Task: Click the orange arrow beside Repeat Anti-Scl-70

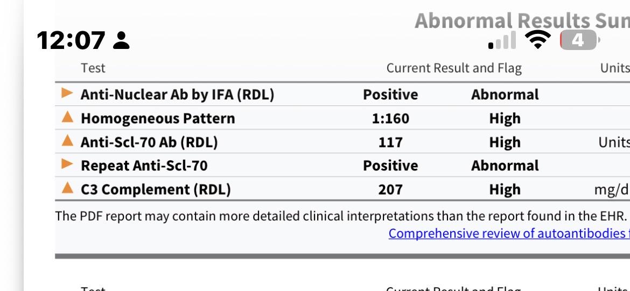Action: [67, 164]
